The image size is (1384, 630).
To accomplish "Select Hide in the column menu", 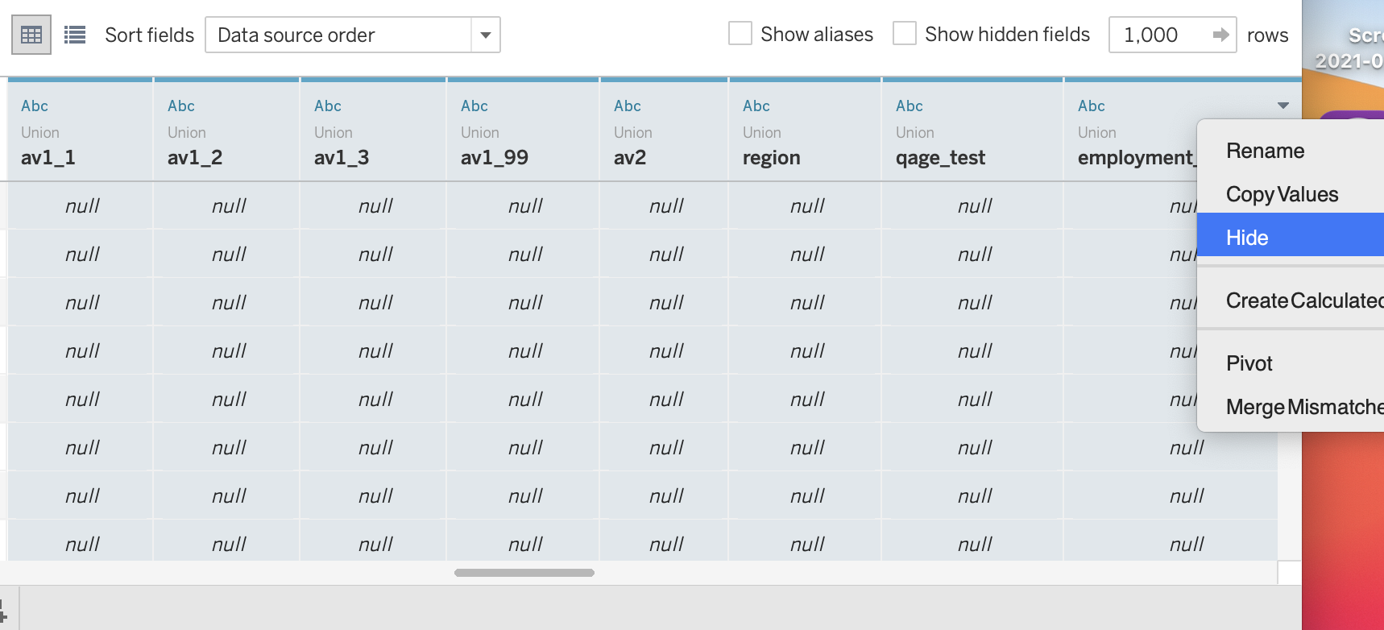I will [x=1247, y=238].
